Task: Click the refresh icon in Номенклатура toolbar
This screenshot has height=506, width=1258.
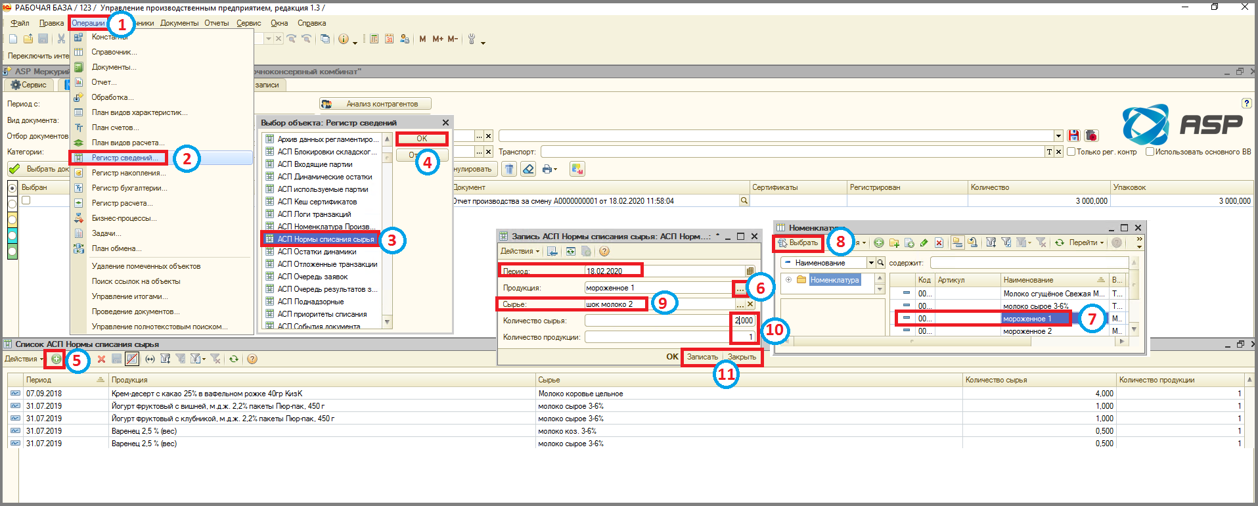Action: (x=1060, y=242)
